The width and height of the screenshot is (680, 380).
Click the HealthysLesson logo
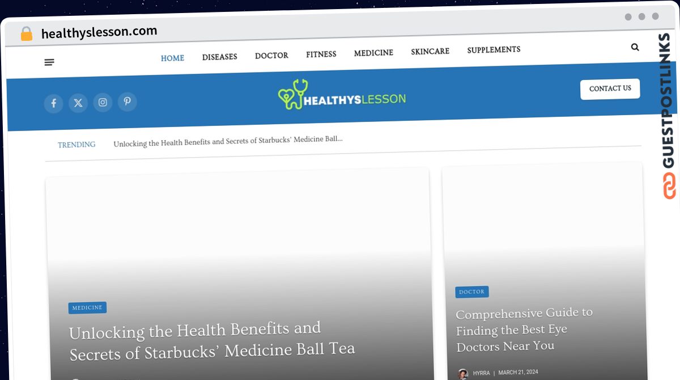(342, 95)
